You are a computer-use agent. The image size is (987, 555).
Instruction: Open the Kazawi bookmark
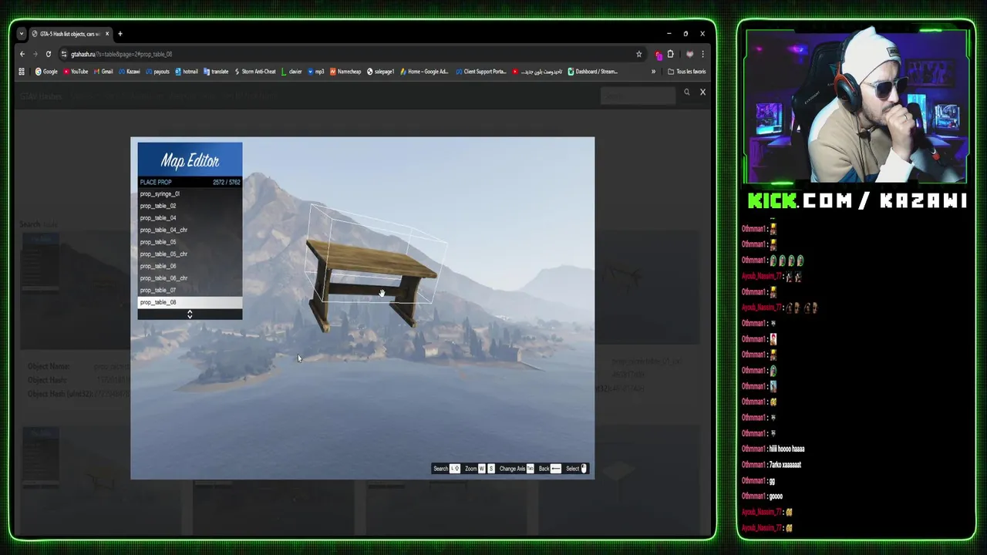click(130, 72)
